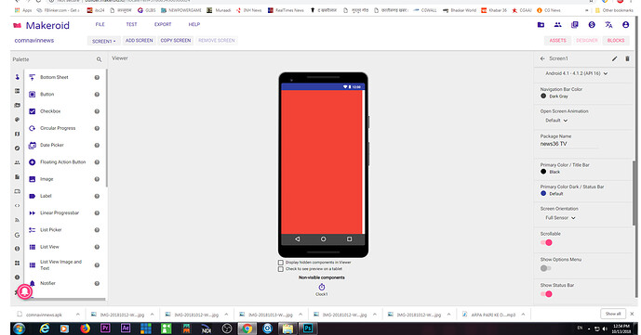This screenshot has width=641, height=335.
Task: Change the Primary Color Title Bar Black swatch
Action: [x=543, y=172]
